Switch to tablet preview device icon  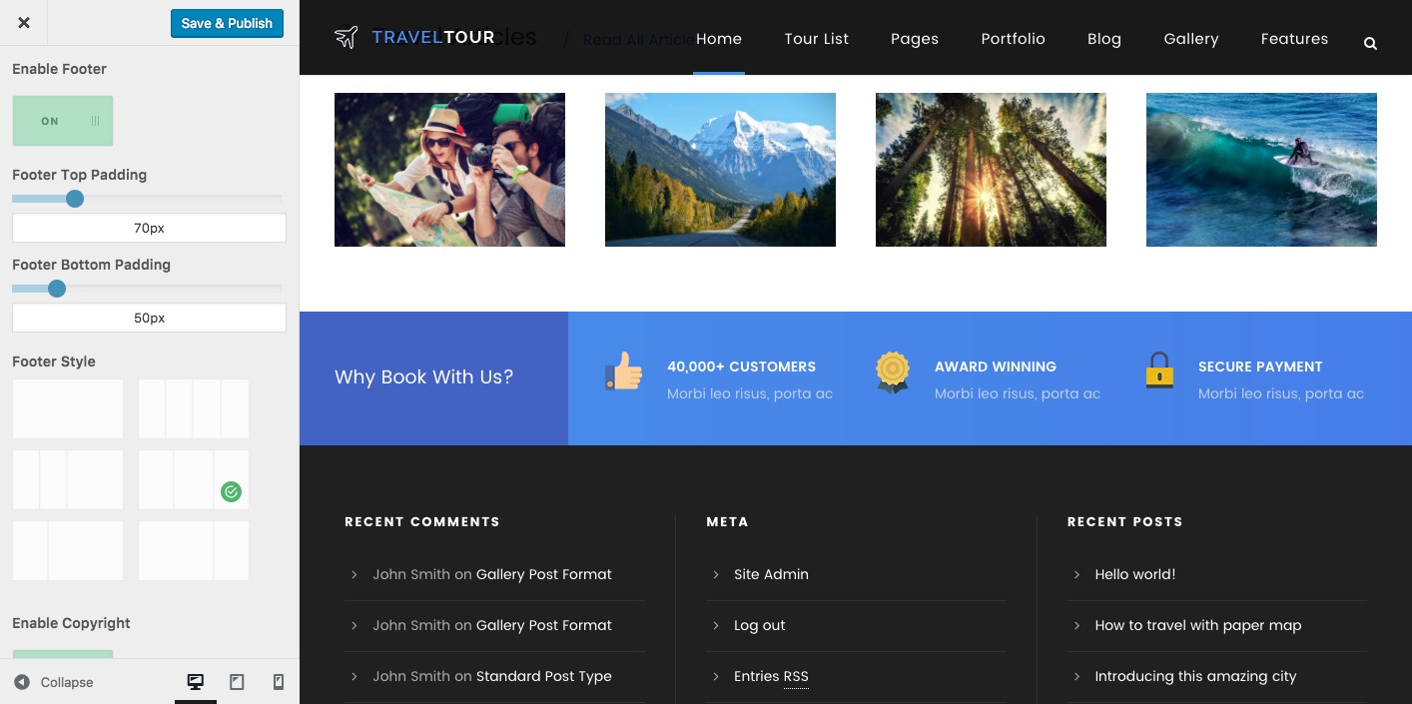pyautogui.click(x=237, y=682)
